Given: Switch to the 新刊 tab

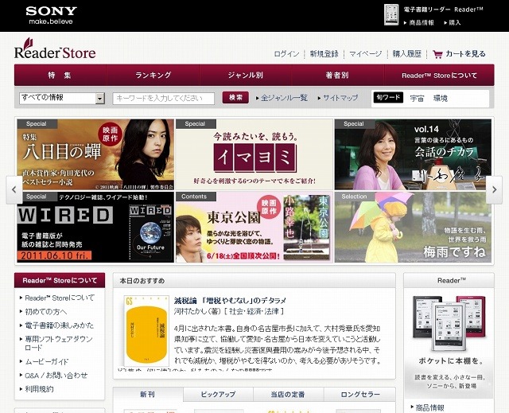Looking at the screenshot, I should click(148, 394).
